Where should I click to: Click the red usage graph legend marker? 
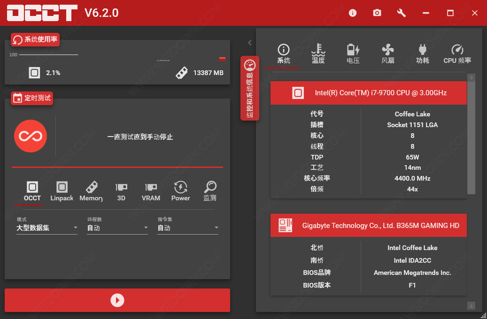pos(223,59)
